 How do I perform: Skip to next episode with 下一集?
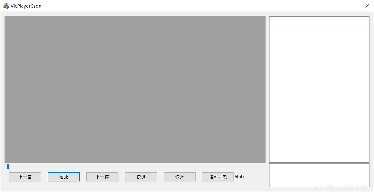102,177
